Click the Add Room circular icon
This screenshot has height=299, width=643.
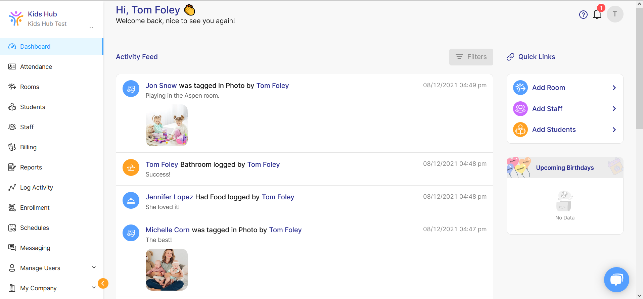point(520,88)
